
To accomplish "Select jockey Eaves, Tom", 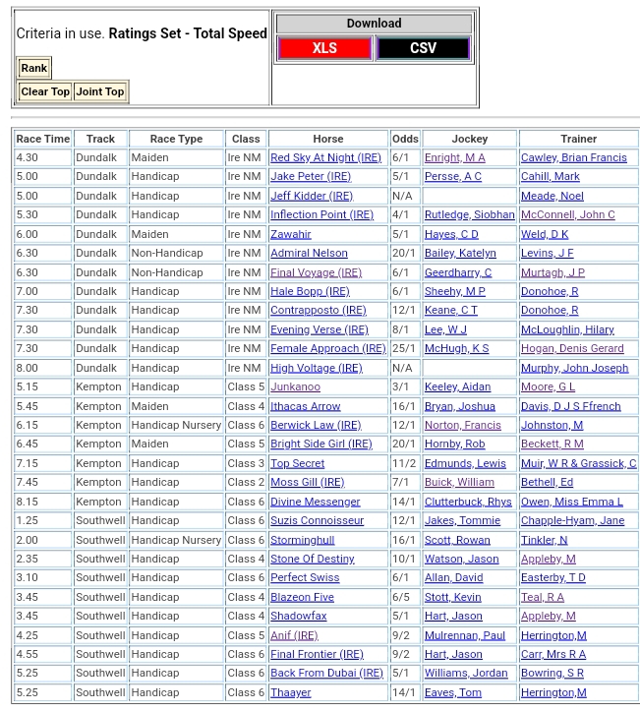I will tap(452, 692).
